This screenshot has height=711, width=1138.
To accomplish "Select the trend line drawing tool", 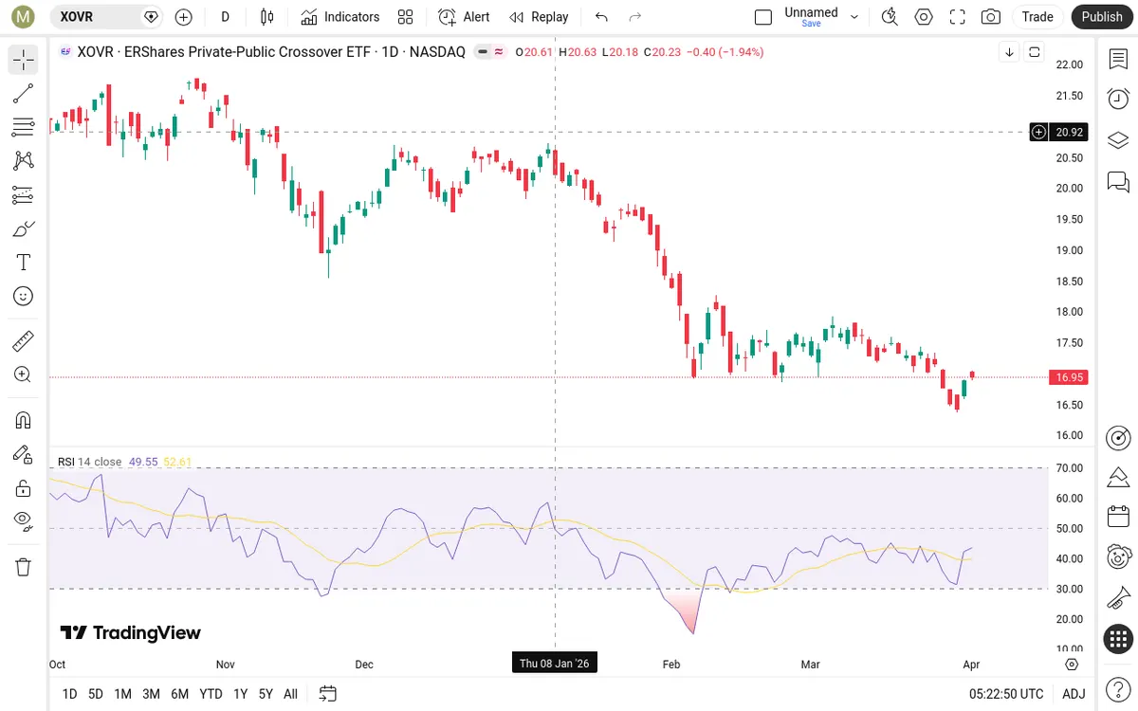I will [x=24, y=93].
